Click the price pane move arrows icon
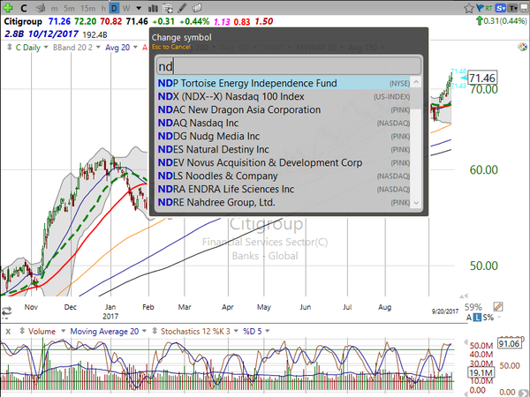This screenshot has width=530, height=397. pos(9,48)
